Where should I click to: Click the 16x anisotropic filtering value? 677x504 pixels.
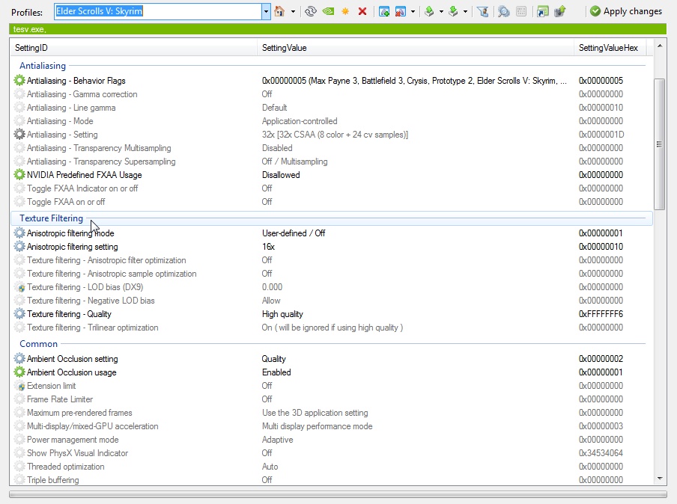[x=268, y=246]
